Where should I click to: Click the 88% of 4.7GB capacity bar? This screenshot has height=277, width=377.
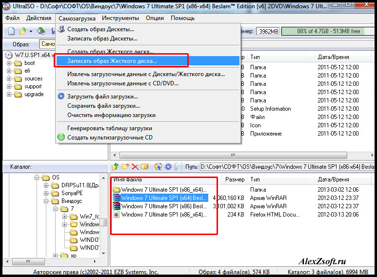328,31
